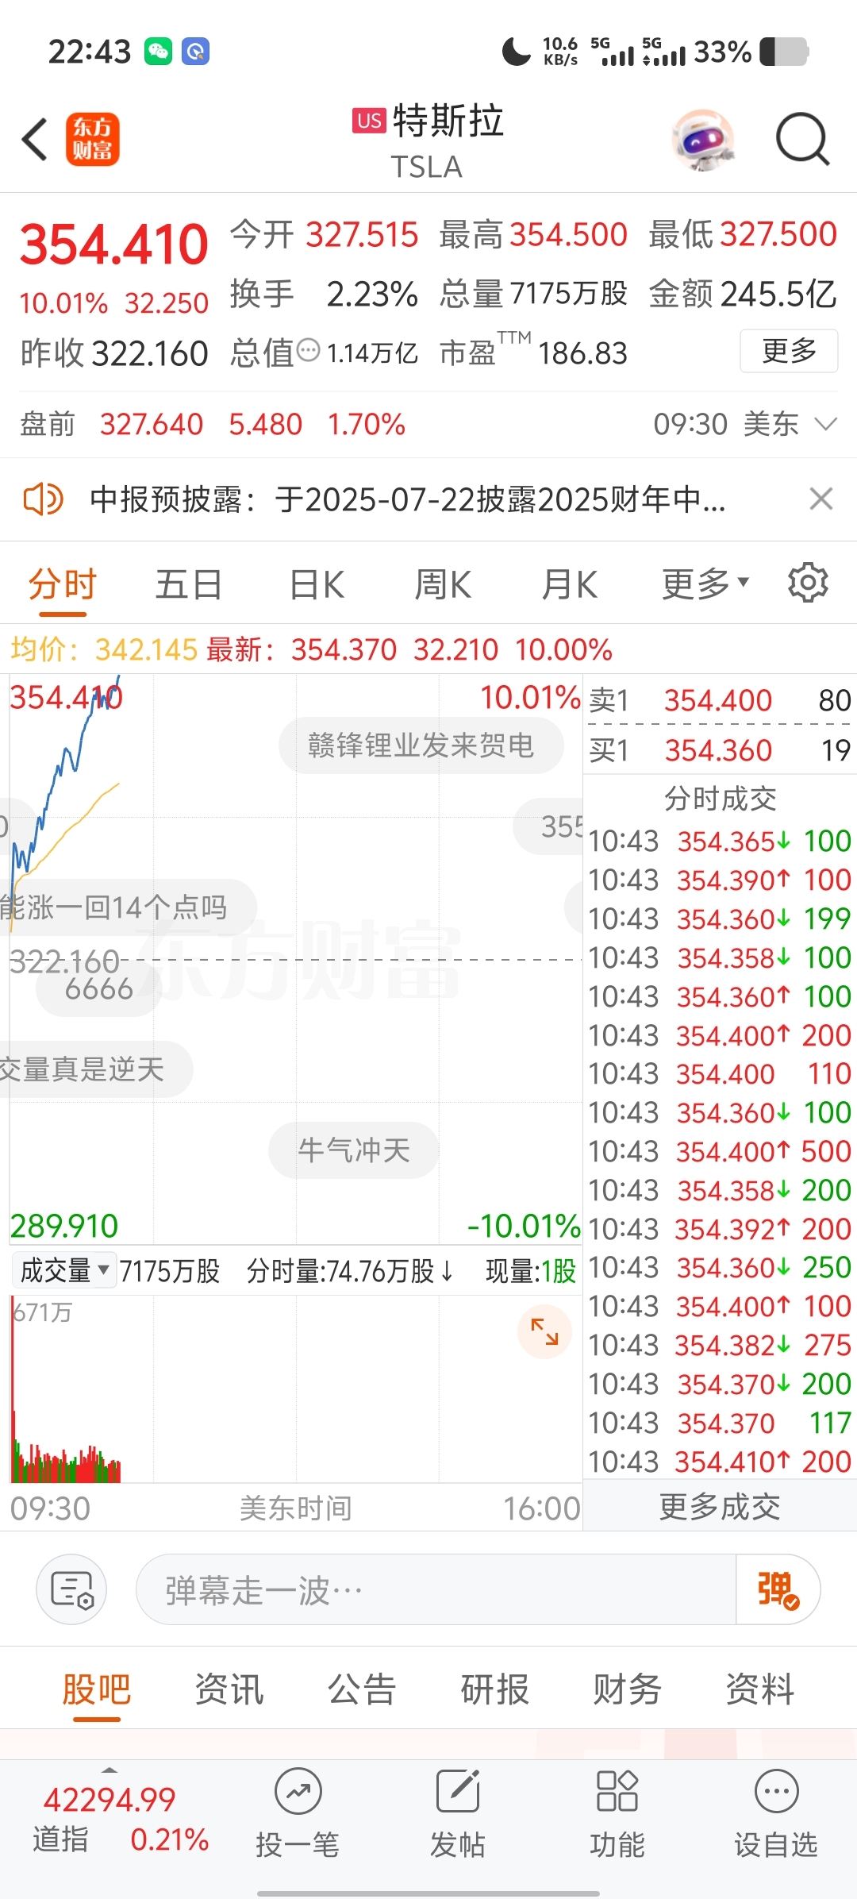
Task: Open bullet comment settings icon
Action: pyautogui.click(x=71, y=1589)
